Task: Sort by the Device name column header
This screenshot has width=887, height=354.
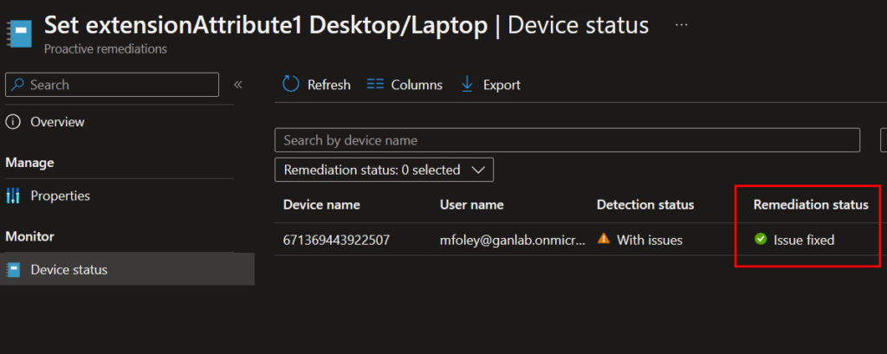Action: coord(321,205)
